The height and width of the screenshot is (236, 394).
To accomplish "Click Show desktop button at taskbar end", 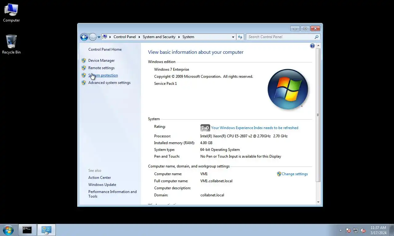I will tap(392, 230).
